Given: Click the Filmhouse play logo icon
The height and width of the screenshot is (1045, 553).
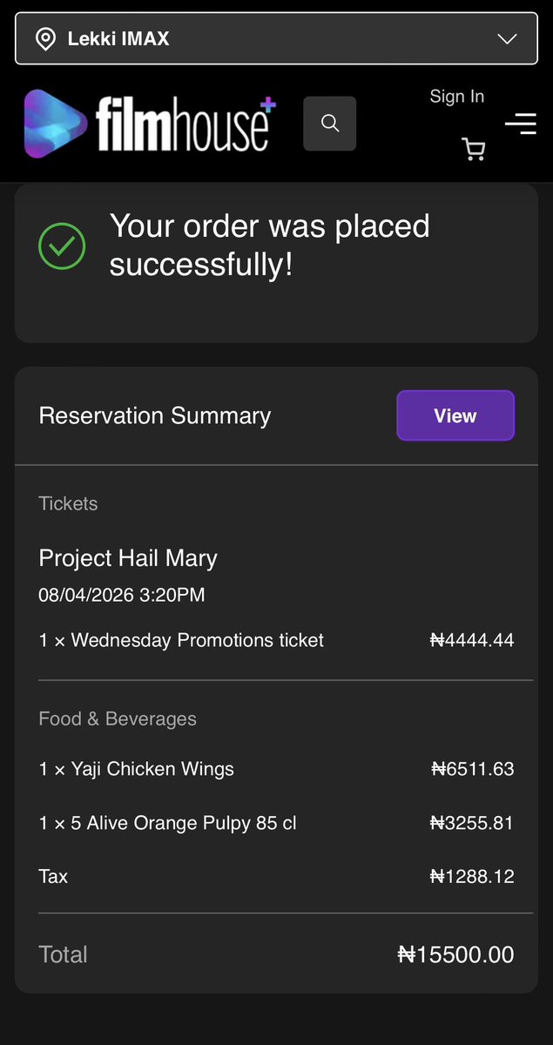Looking at the screenshot, I should (x=55, y=124).
